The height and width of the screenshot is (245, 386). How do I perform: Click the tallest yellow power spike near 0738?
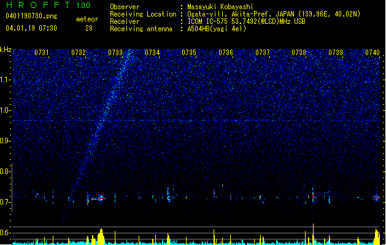pyautogui.click(x=313, y=234)
